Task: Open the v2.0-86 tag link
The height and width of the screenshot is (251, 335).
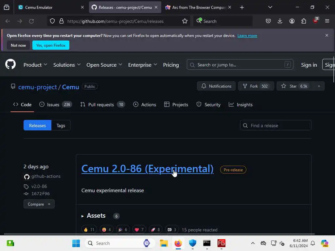Action: [39, 186]
